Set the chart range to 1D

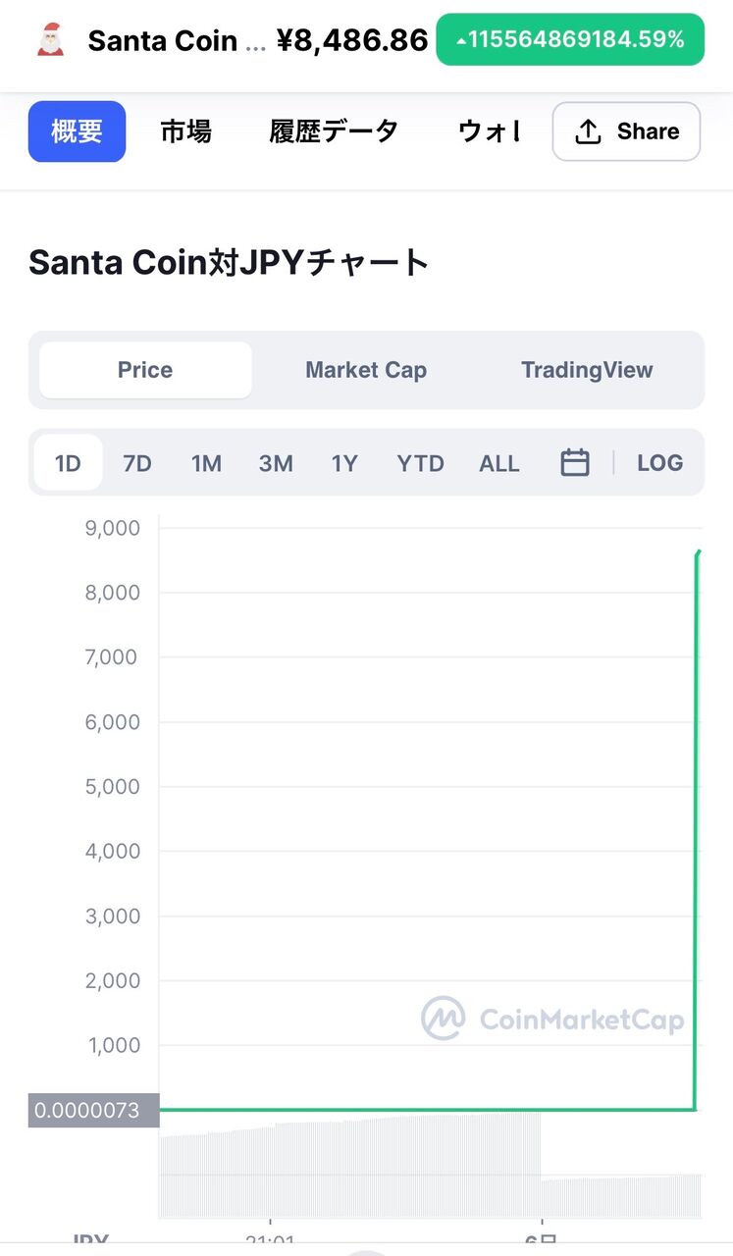click(x=68, y=462)
